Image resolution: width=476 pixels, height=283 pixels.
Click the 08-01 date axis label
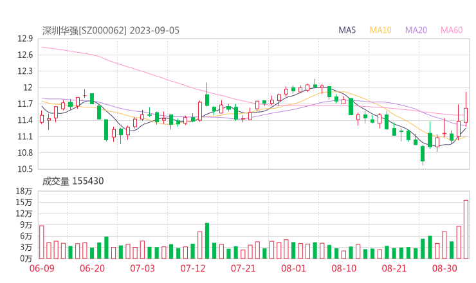click(293, 268)
